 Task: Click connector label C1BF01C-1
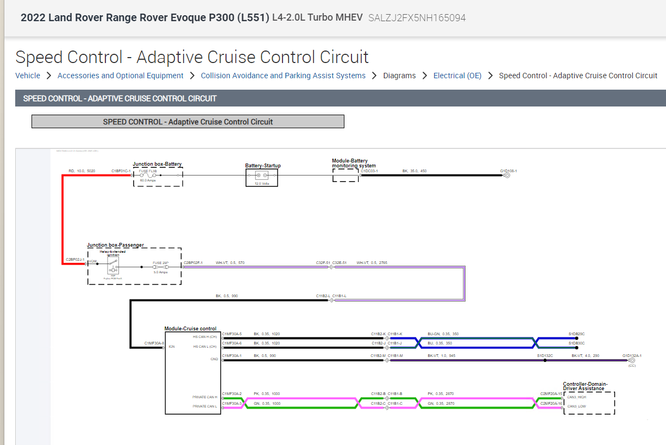121,171
